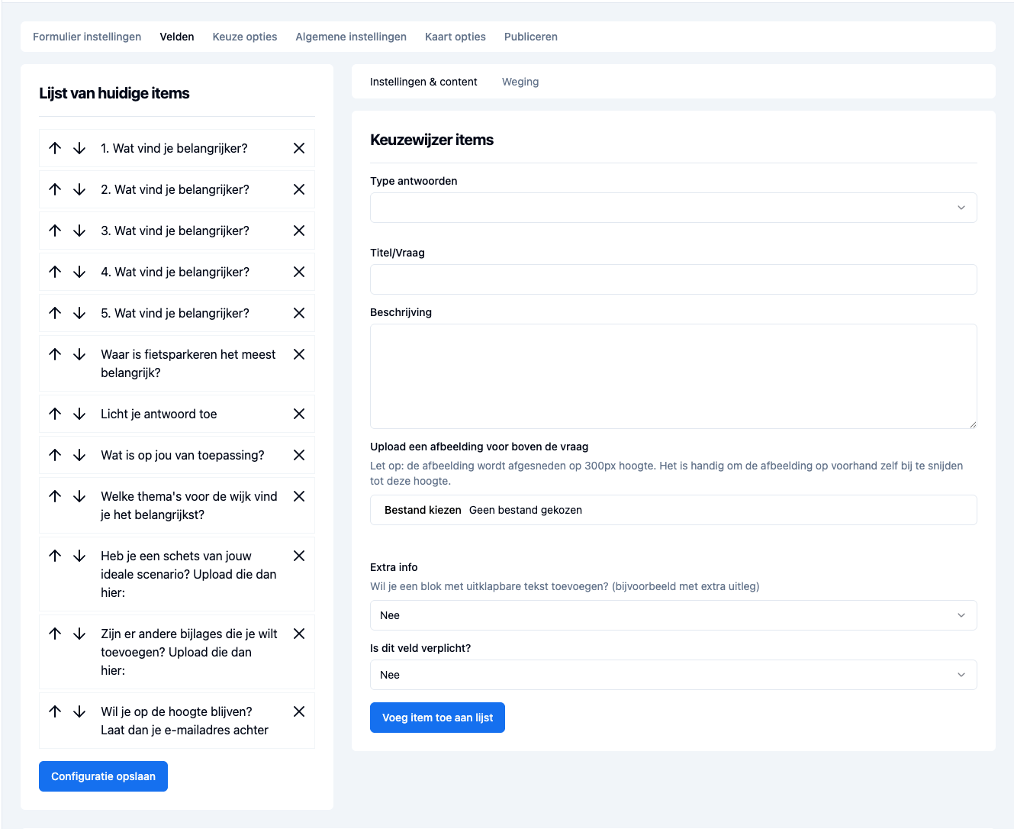Open the 'Type antwoorden' dropdown
The width and height of the screenshot is (1014, 829).
(673, 208)
